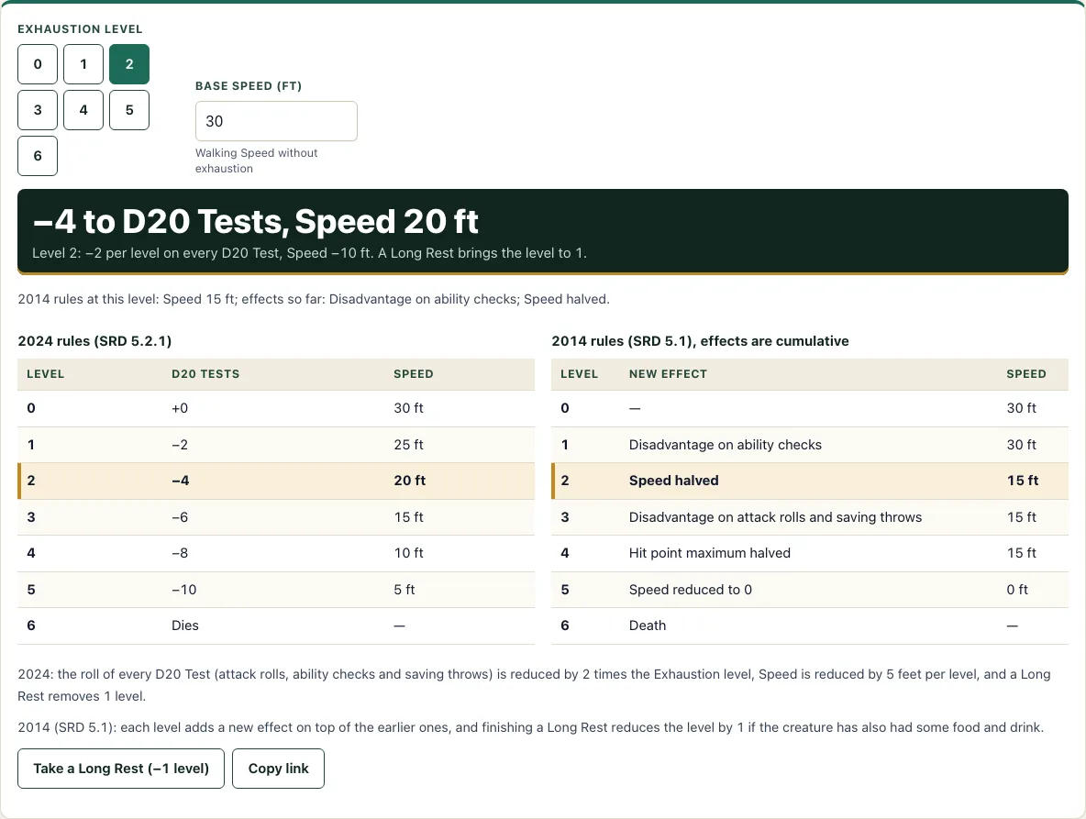Viewport: 1086px width, 819px height.
Task: Click the '2014 rules (SRD 5.1), effects are cumulative' heading
Action: pos(700,340)
